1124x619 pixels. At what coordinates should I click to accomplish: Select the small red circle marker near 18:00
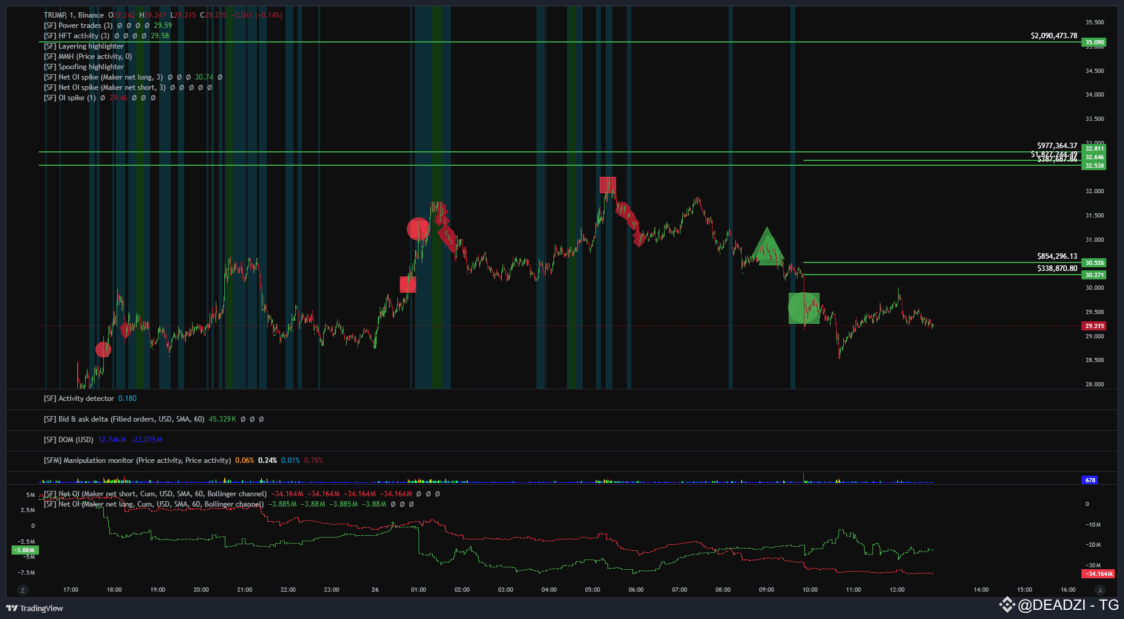tap(103, 349)
